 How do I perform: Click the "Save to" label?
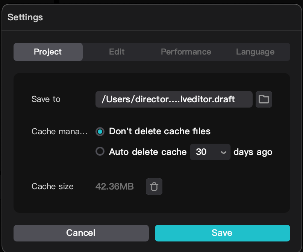(46, 99)
